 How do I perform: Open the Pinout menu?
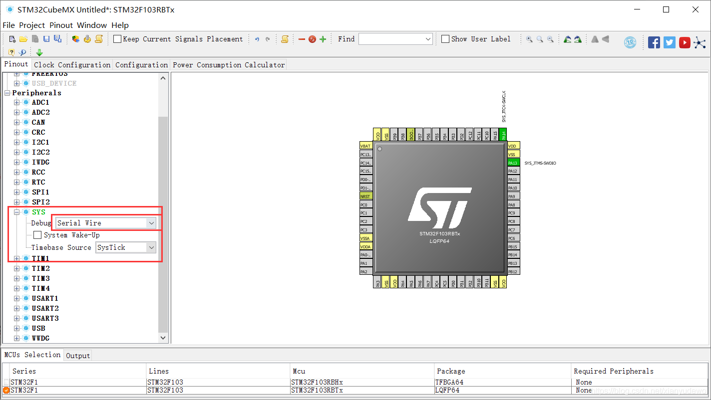(x=61, y=25)
